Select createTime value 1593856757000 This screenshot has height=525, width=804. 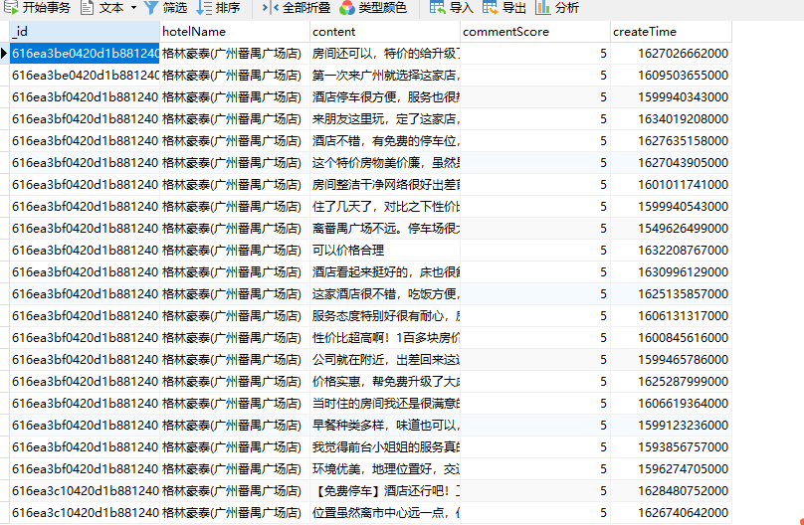click(x=672, y=447)
